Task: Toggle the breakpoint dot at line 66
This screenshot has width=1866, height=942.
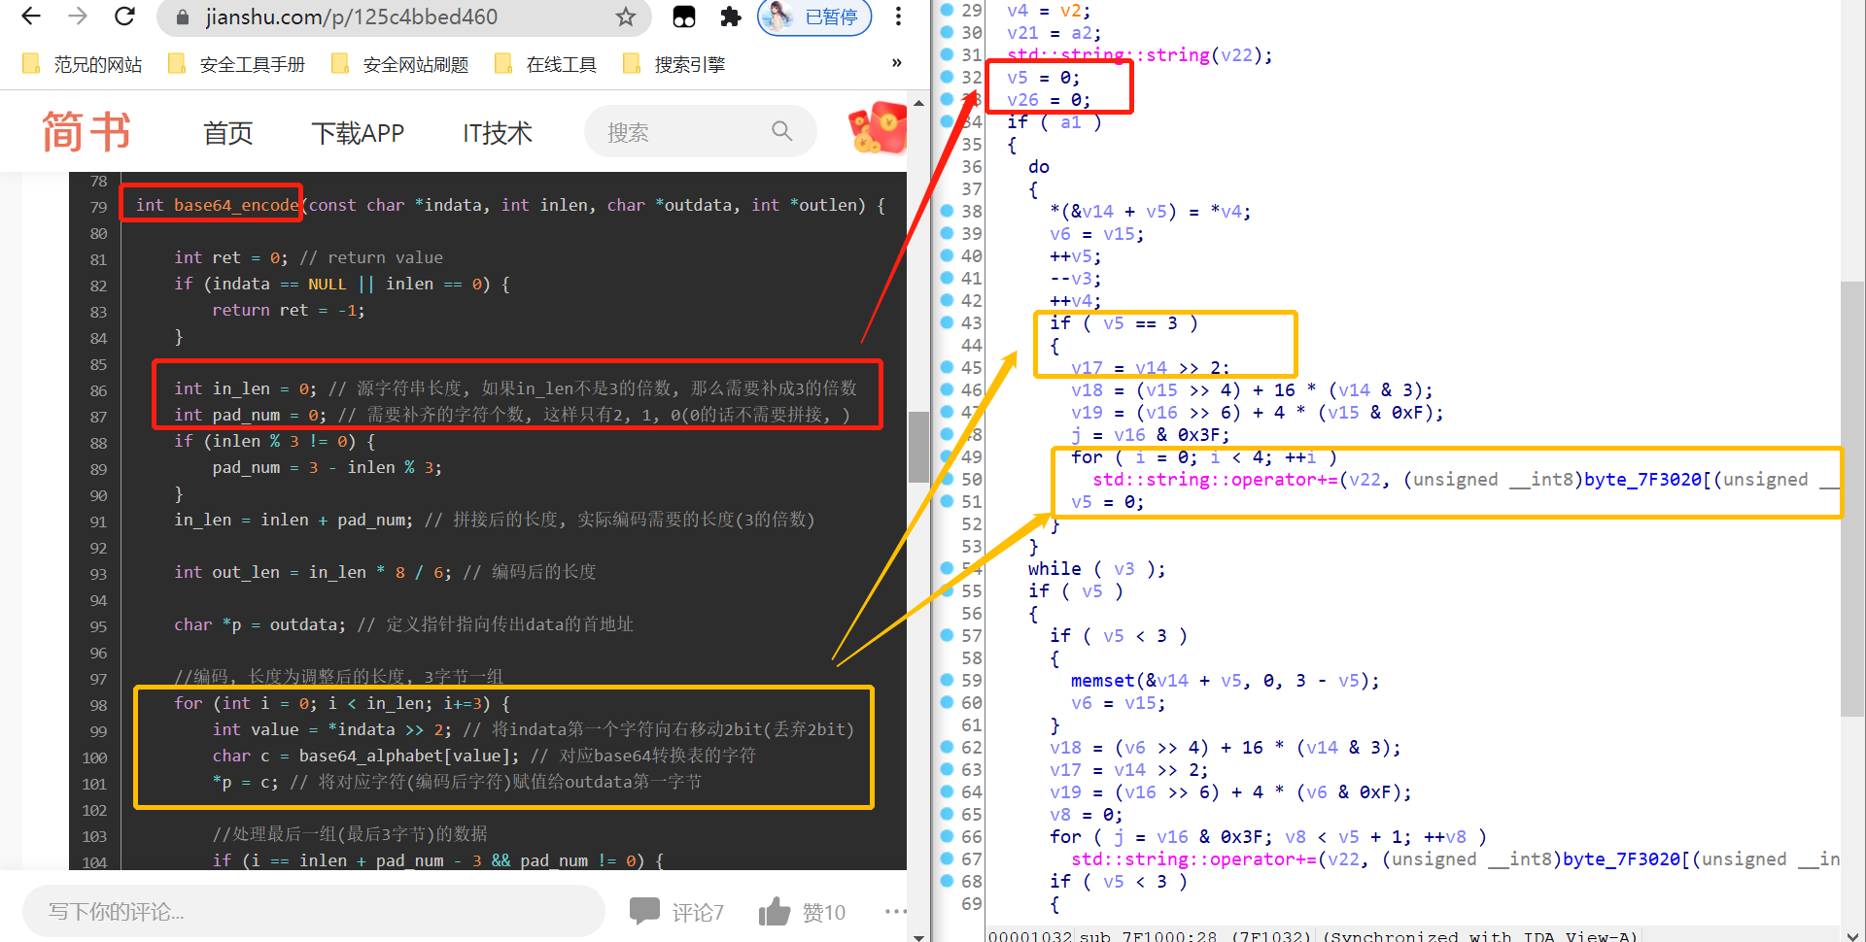Action: [x=946, y=836]
